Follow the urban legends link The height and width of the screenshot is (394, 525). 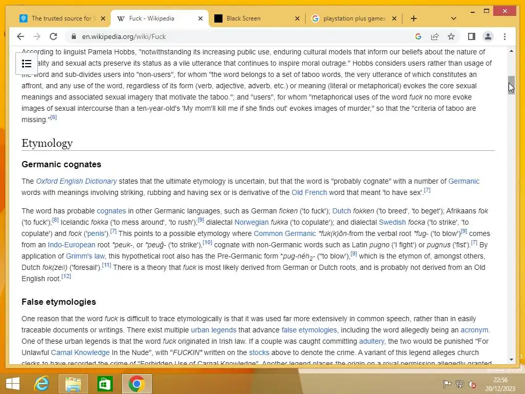click(x=214, y=330)
